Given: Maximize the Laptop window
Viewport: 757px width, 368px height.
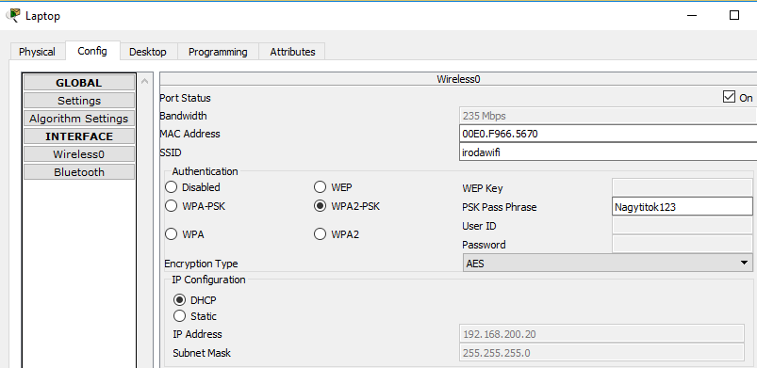Looking at the screenshot, I should tap(733, 15).
